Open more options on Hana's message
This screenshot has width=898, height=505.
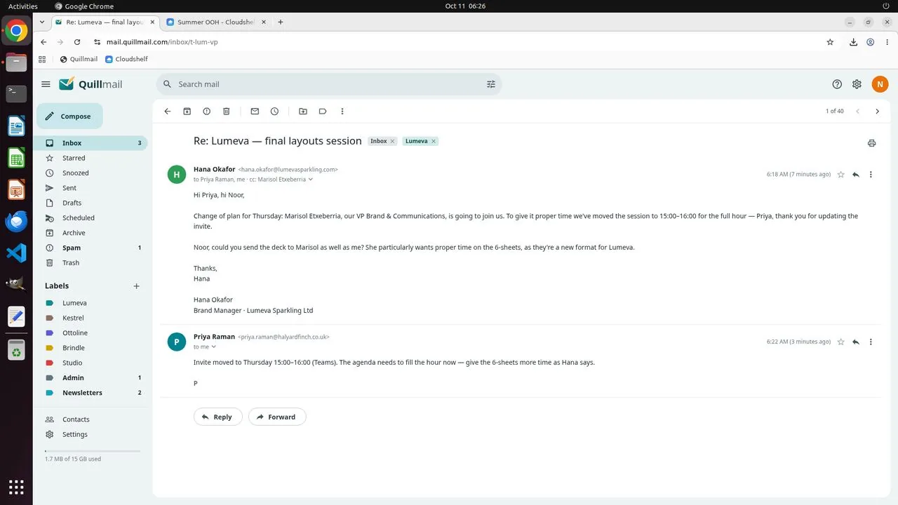pyautogui.click(x=871, y=175)
